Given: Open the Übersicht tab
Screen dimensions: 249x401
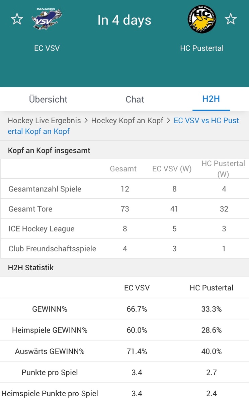Looking at the screenshot, I should pos(48,99).
